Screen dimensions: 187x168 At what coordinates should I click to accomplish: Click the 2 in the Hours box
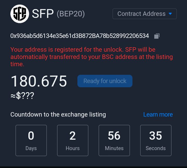72,136
